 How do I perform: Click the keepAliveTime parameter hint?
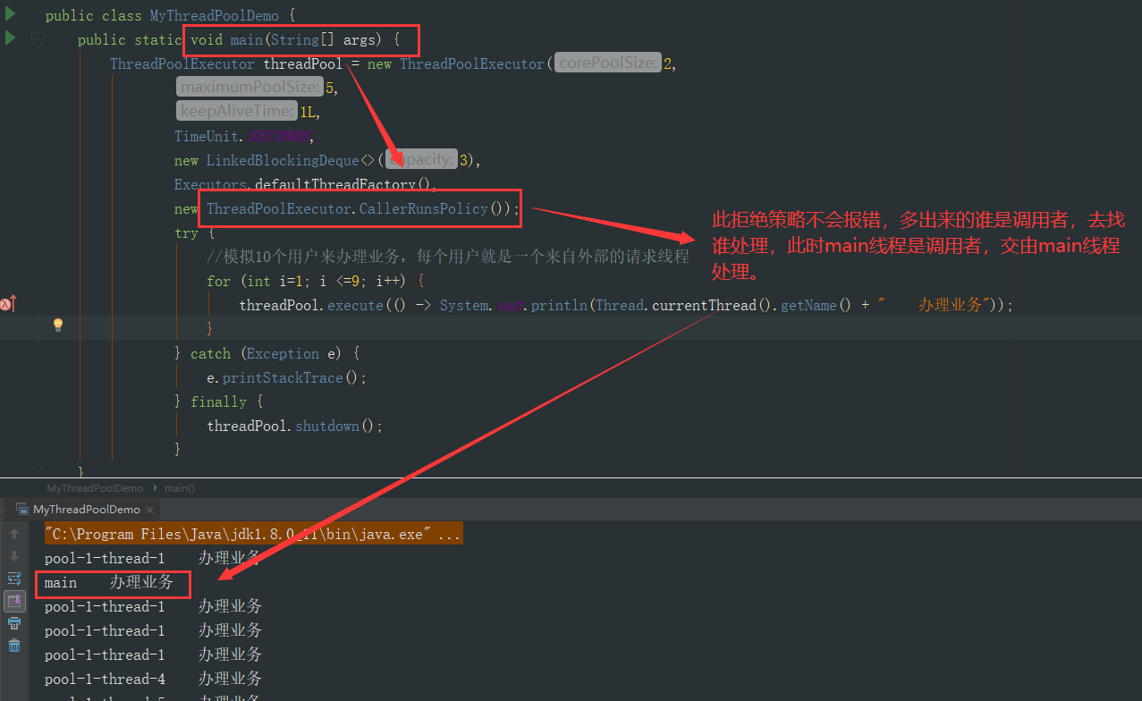coord(236,112)
